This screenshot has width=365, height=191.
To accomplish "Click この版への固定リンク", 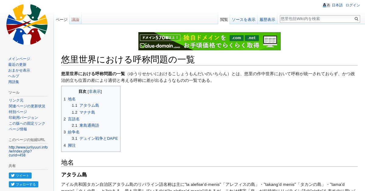I will click(27, 123).
